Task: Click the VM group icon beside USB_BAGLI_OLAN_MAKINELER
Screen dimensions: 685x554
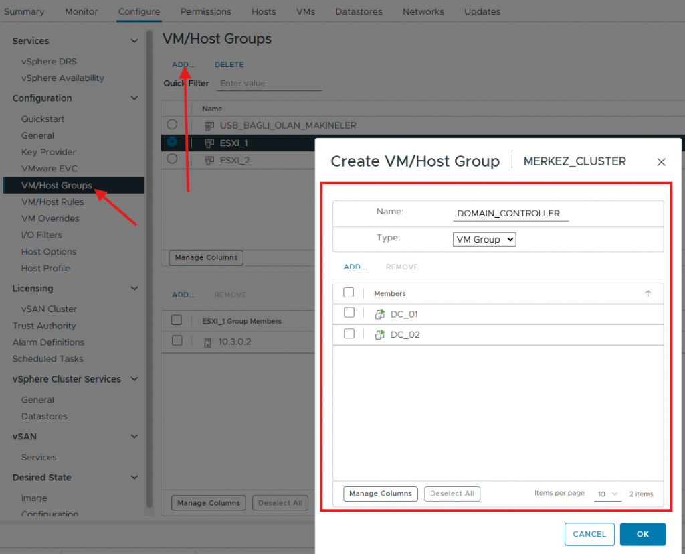Action: (x=209, y=126)
